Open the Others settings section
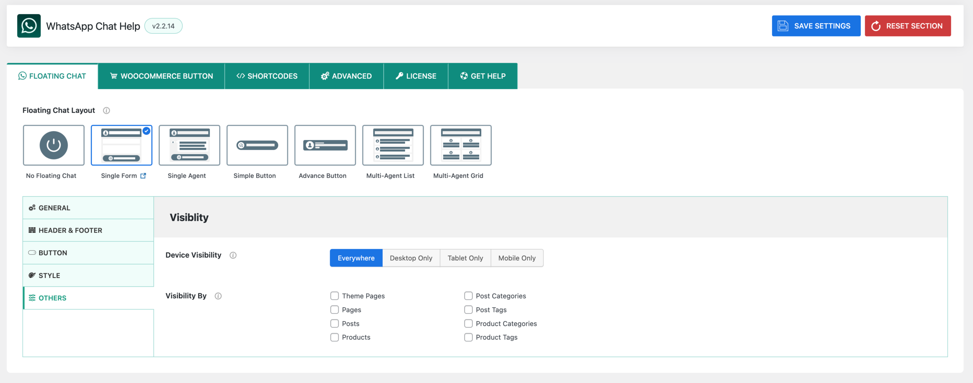 click(88, 298)
